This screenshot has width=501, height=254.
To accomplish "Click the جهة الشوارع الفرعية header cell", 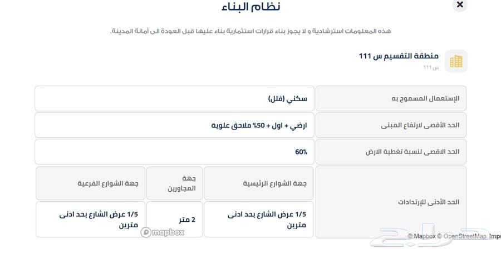I will point(91,183).
